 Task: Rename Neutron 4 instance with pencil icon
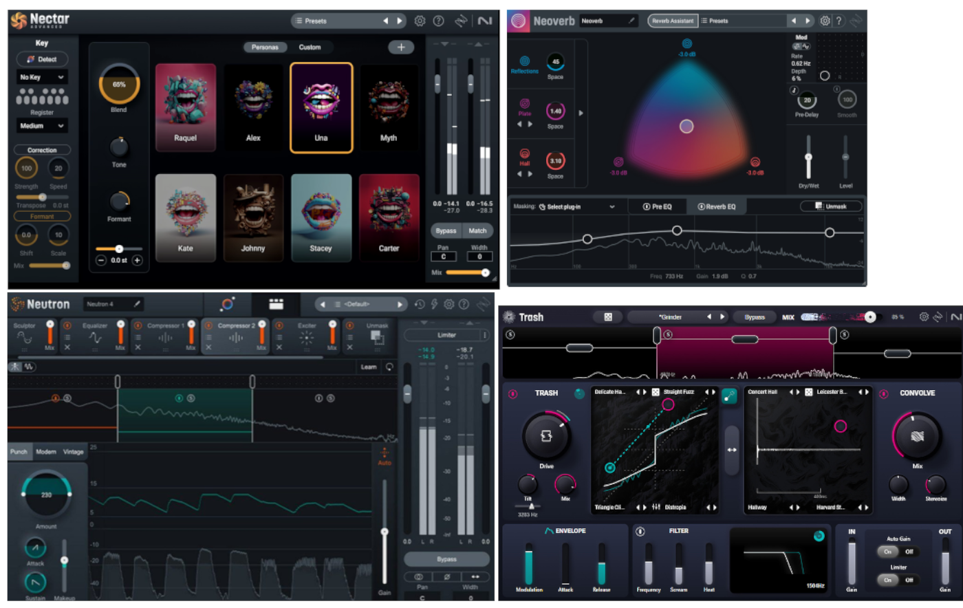tap(137, 303)
